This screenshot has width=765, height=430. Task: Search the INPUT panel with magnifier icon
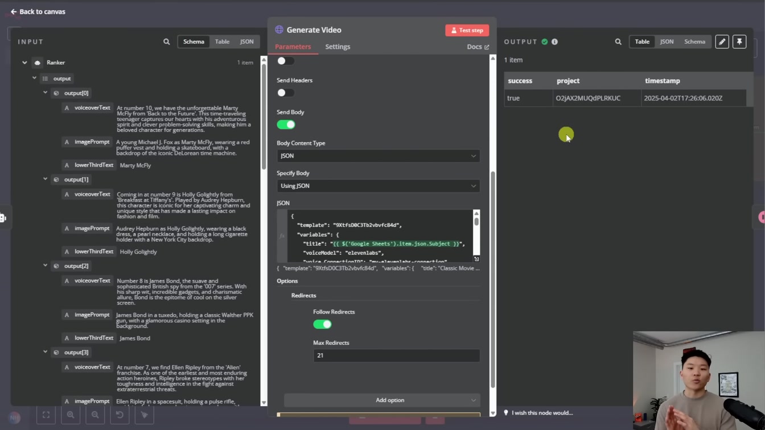pyautogui.click(x=167, y=42)
